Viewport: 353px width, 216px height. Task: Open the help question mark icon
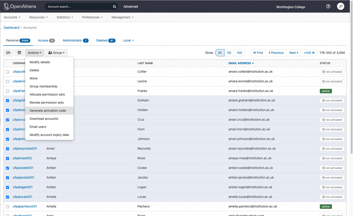328,6
